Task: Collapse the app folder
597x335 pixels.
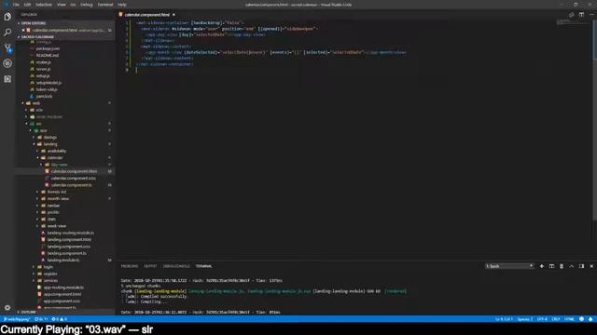Action: pyautogui.click(x=31, y=130)
